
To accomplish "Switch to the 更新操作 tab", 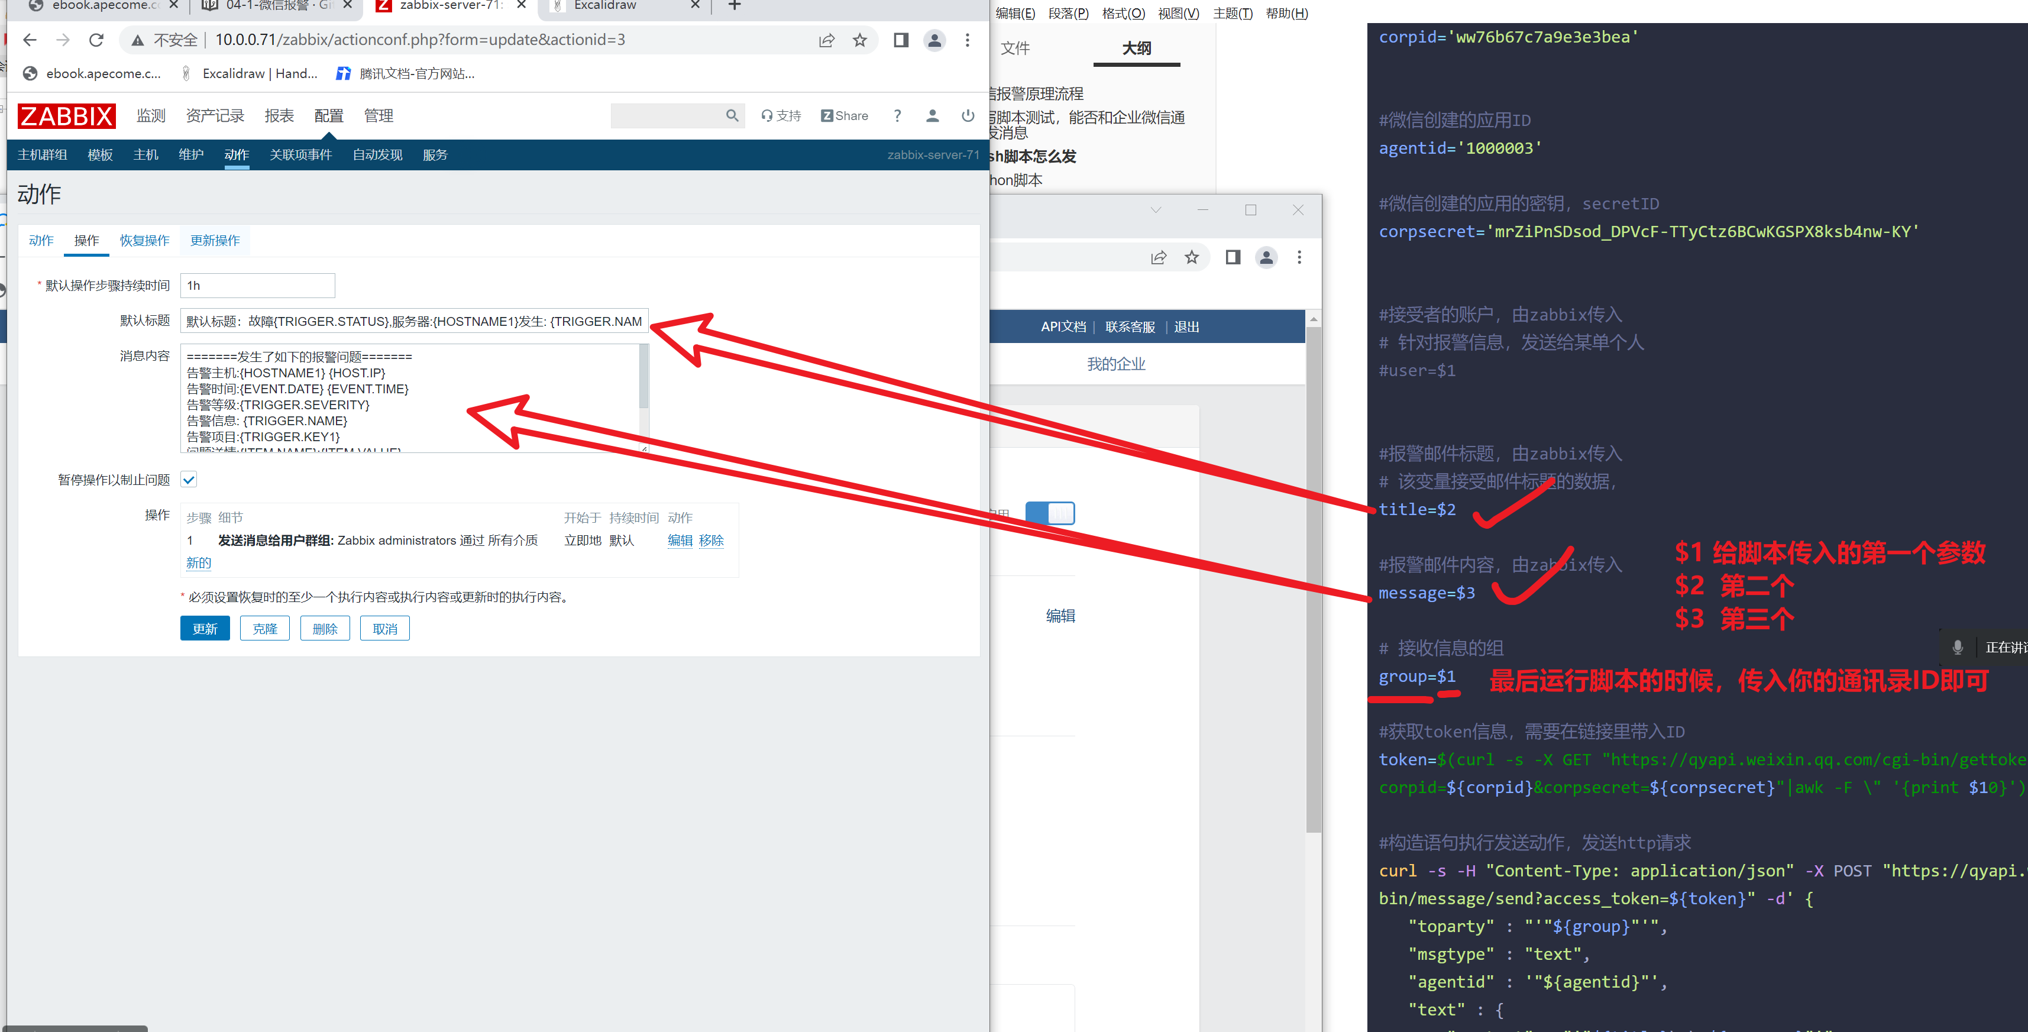I will pos(215,240).
